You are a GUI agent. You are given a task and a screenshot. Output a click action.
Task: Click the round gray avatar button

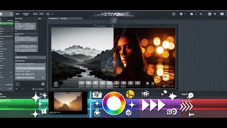(210, 14)
